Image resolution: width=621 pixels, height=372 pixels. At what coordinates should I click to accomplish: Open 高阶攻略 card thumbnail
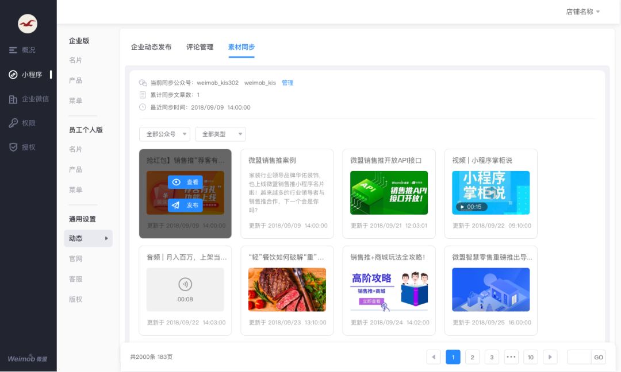pyautogui.click(x=389, y=290)
